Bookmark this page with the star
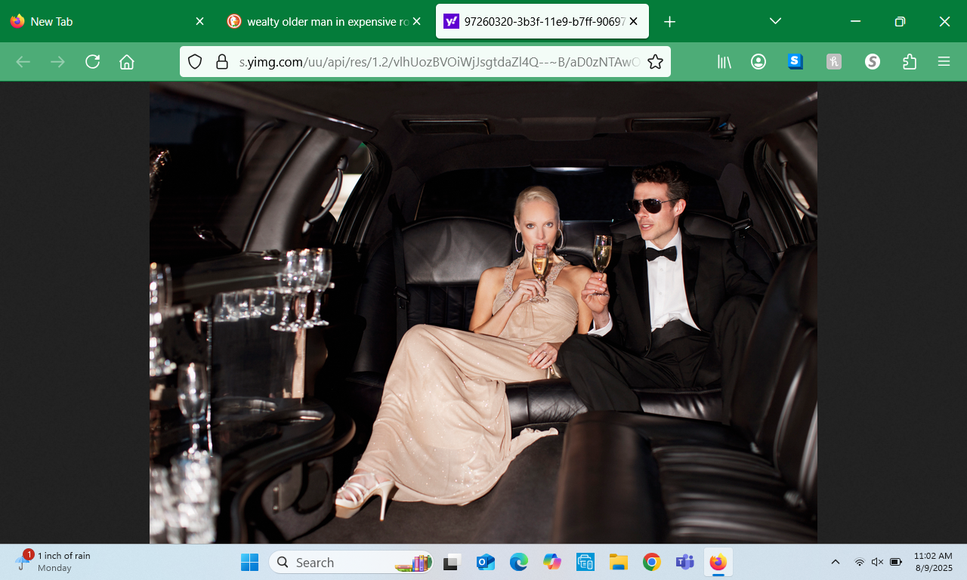Image resolution: width=967 pixels, height=580 pixels. pyautogui.click(x=655, y=62)
